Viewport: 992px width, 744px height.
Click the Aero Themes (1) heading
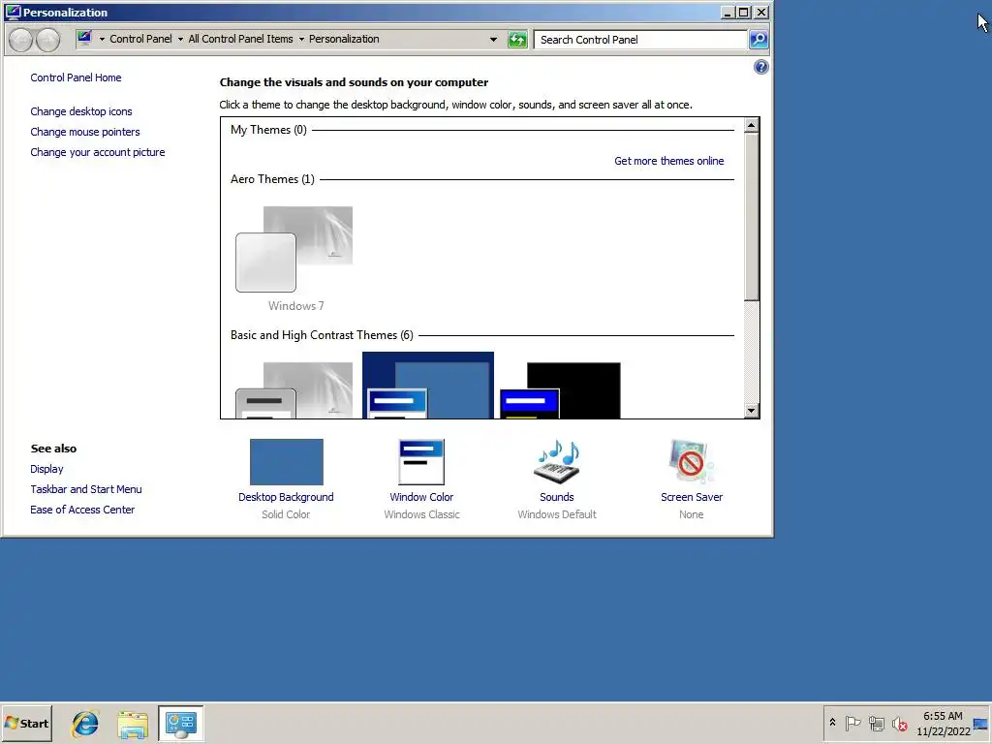[x=272, y=179]
